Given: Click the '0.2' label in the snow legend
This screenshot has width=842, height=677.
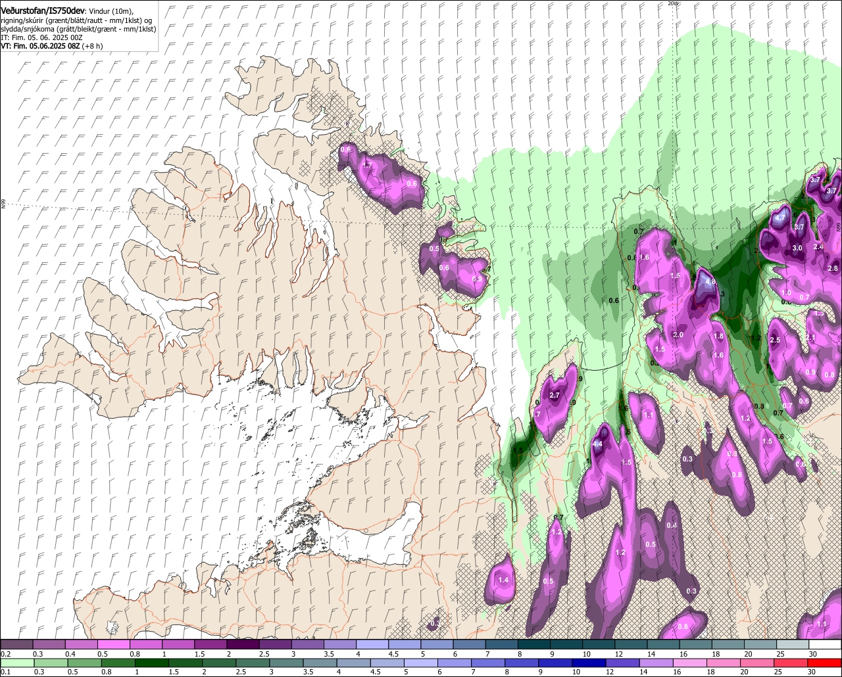Looking at the screenshot, I should coord(6,654).
